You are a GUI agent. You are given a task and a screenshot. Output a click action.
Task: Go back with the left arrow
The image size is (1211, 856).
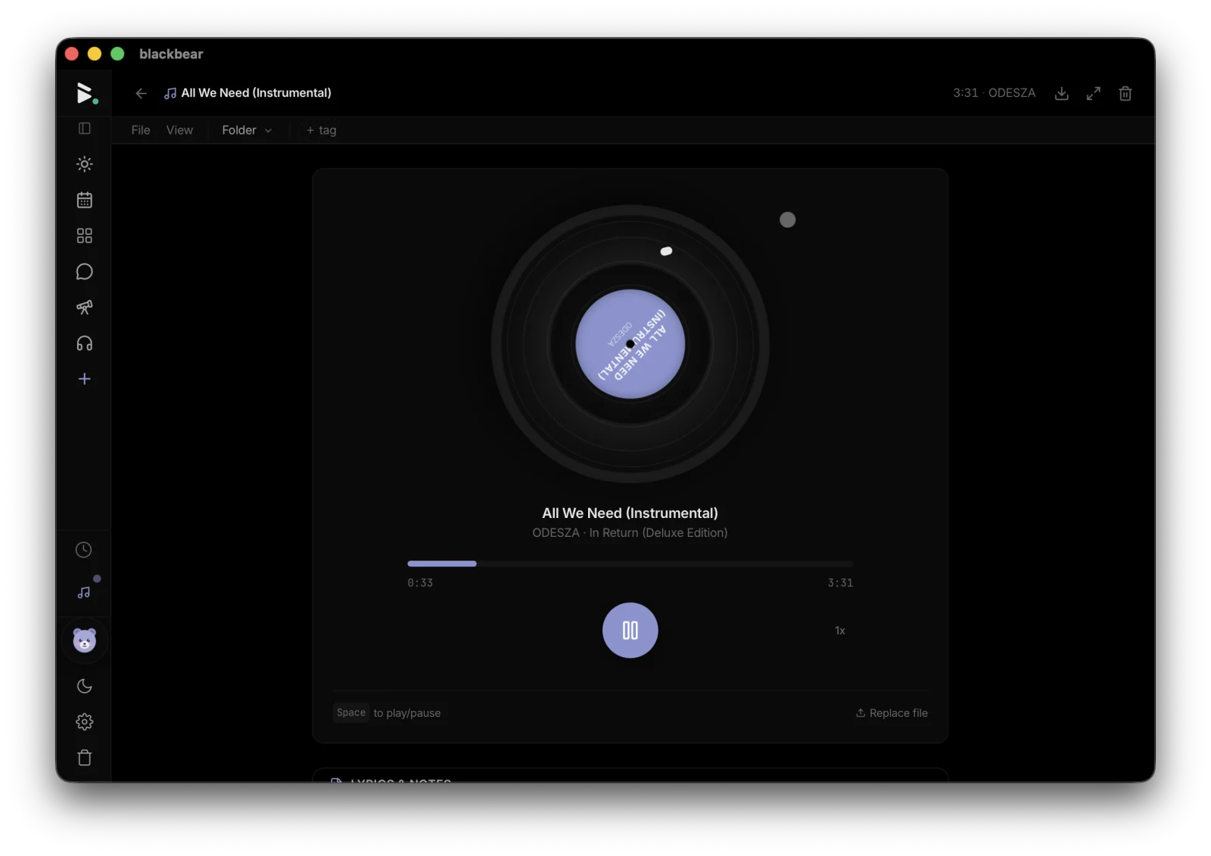(x=141, y=93)
